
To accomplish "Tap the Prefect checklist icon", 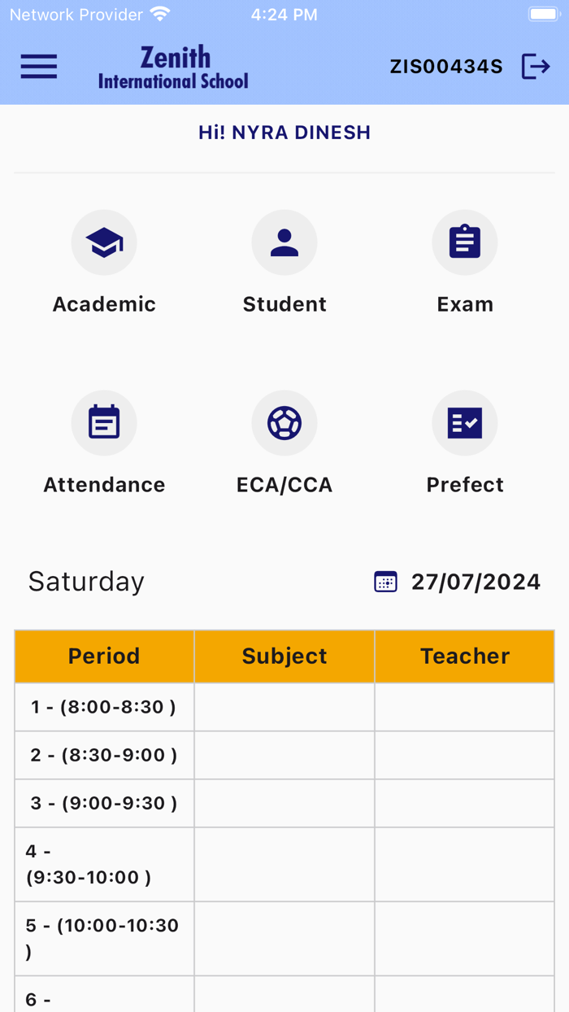I will 465,422.
